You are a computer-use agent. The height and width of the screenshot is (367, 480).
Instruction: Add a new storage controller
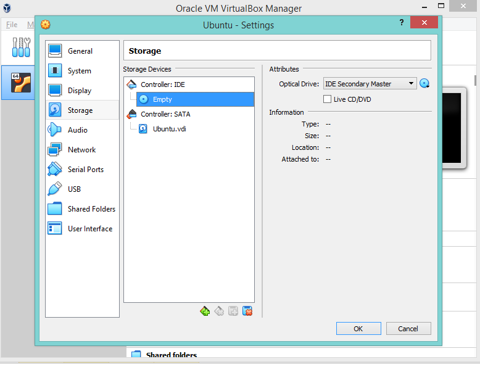(205, 311)
